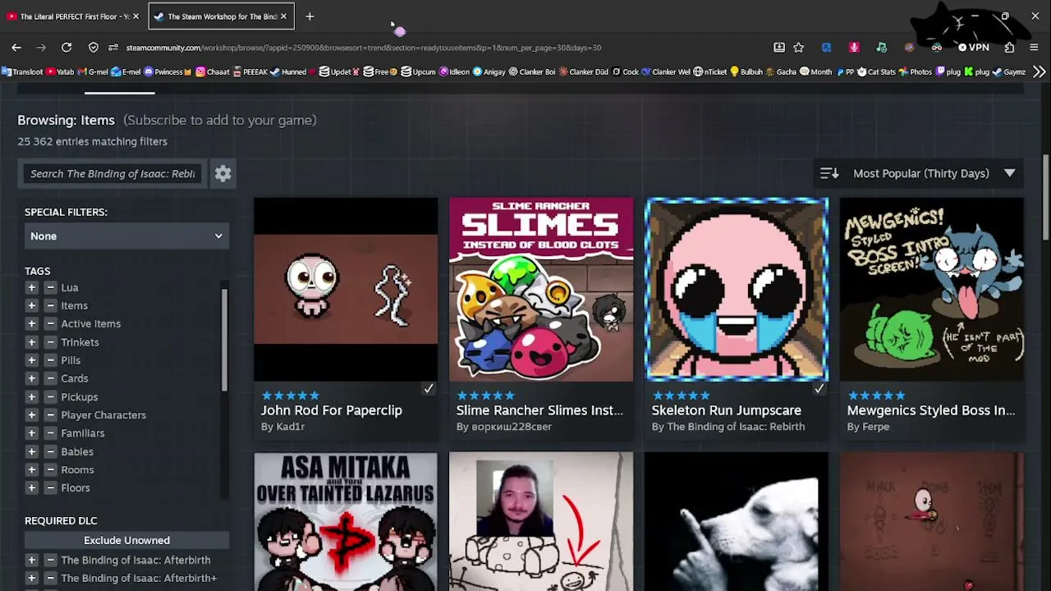Open the Mewgenics boss intro thumbnail

[932, 290]
